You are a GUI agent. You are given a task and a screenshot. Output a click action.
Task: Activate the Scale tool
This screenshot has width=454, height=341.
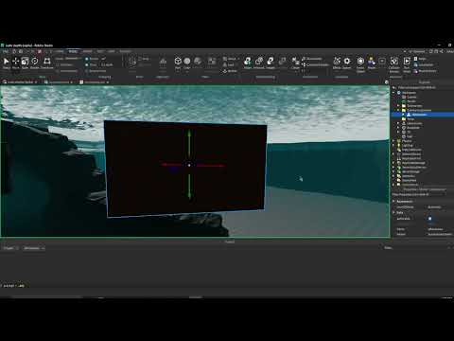[x=25, y=63]
